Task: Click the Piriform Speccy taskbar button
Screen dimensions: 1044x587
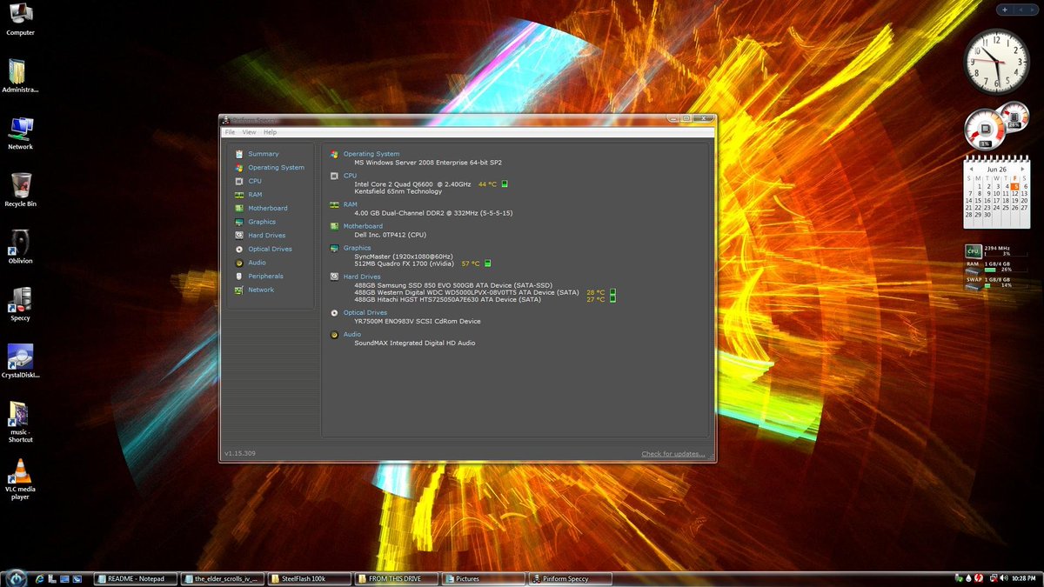Action: point(571,578)
